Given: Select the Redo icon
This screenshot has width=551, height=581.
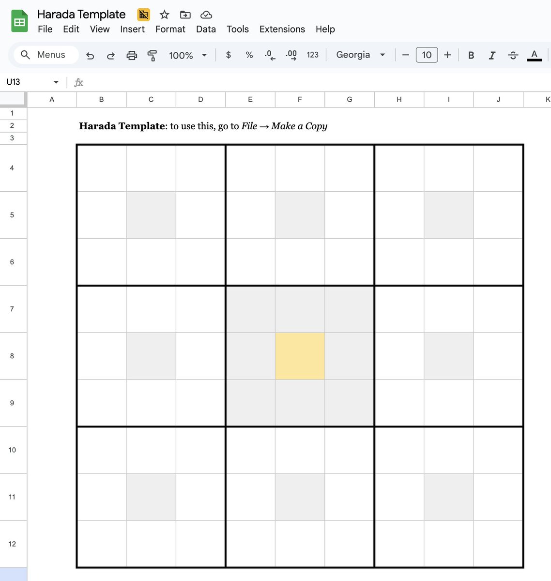Looking at the screenshot, I should pos(110,55).
